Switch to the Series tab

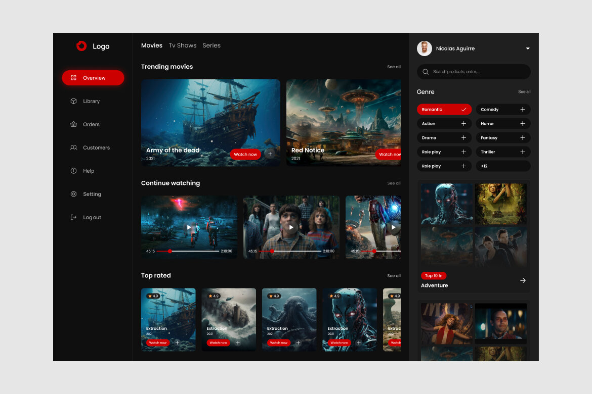pos(212,45)
